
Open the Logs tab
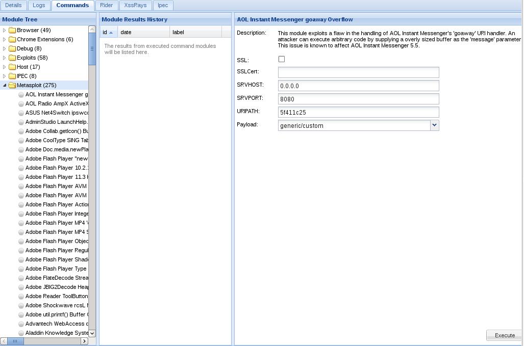point(39,5)
